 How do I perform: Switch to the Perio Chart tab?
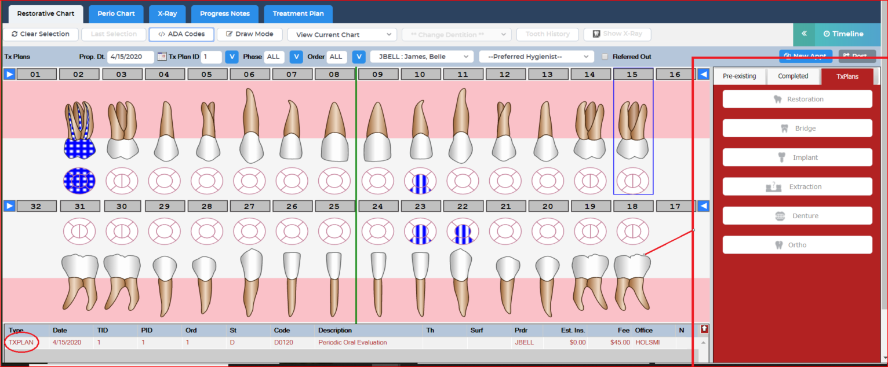click(115, 13)
